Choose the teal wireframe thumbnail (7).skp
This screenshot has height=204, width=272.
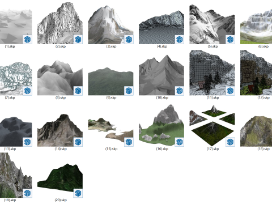pyautogui.click(x=16, y=79)
